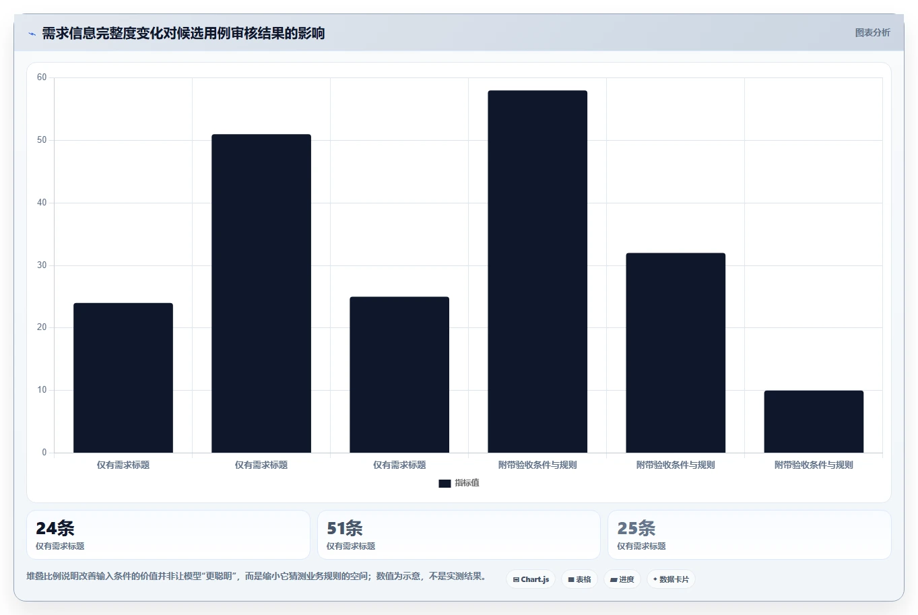Click the y-axis label 60
918x615 pixels.
click(x=42, y=77)
